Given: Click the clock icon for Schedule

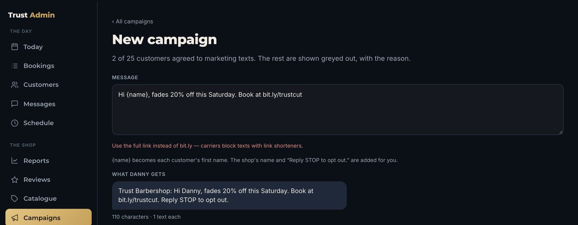Looking at the screenshot, I should tap(14, 123).
